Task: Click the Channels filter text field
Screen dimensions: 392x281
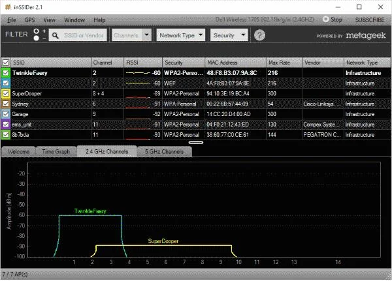Action: [127, 35]
